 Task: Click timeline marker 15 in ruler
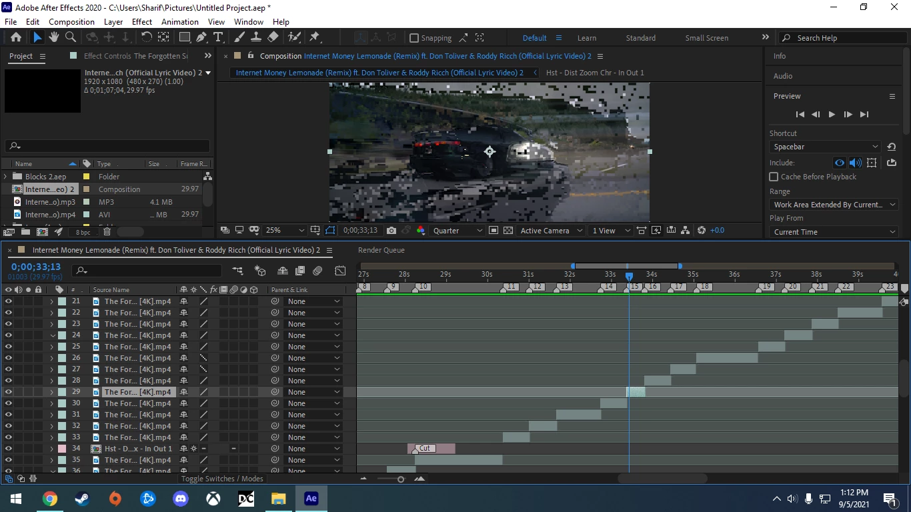click(635, 287)
